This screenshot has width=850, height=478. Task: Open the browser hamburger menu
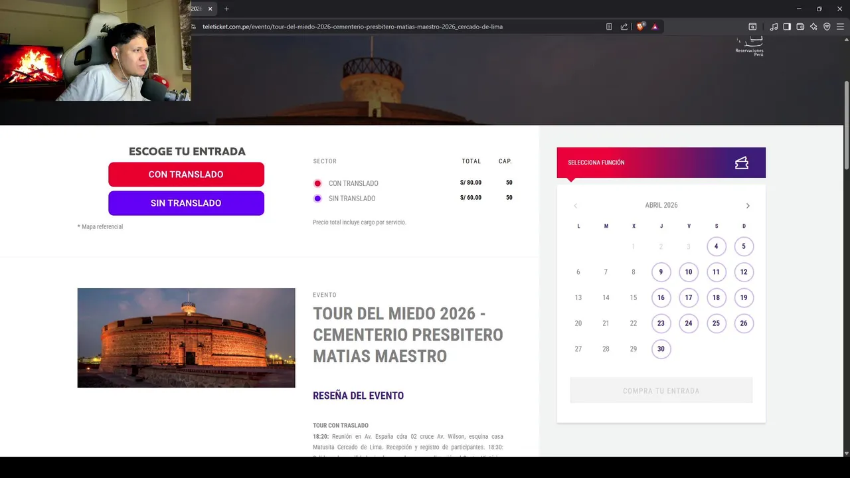coord(840,27)
